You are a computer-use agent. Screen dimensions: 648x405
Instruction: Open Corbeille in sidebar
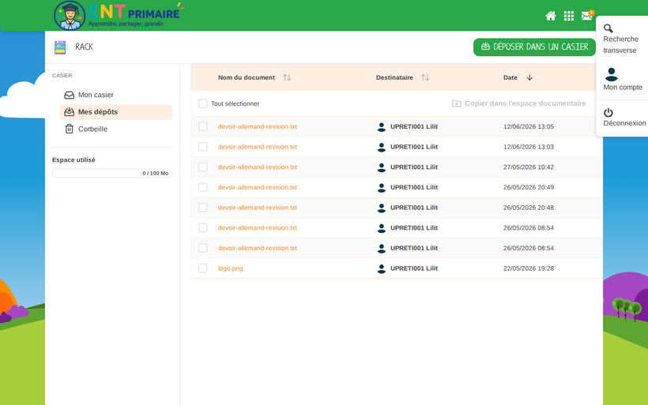click(115, 129)
